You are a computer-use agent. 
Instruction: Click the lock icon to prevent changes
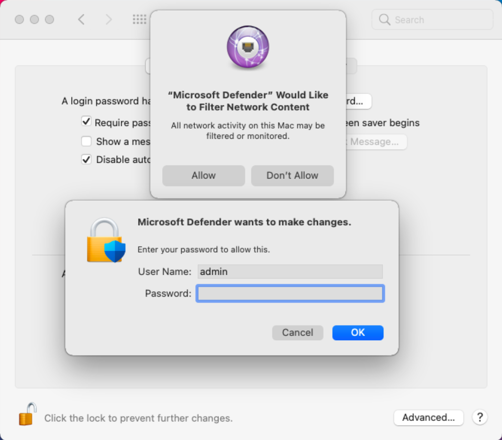(28, 414)
